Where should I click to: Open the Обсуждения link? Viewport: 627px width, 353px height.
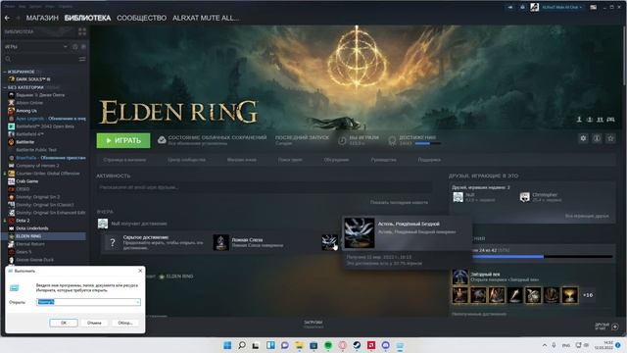click(x=336, y=160)
